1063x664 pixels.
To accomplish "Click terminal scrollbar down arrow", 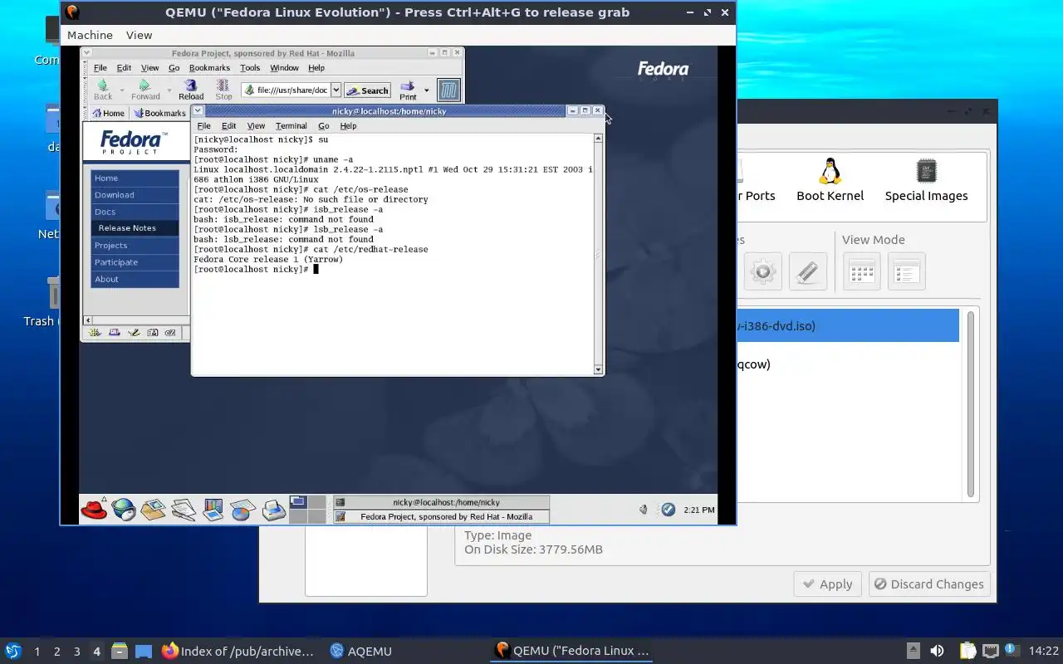I will point(598,369).
